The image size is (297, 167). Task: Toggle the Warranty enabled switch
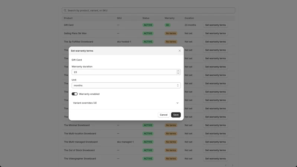tap(75, 94)
